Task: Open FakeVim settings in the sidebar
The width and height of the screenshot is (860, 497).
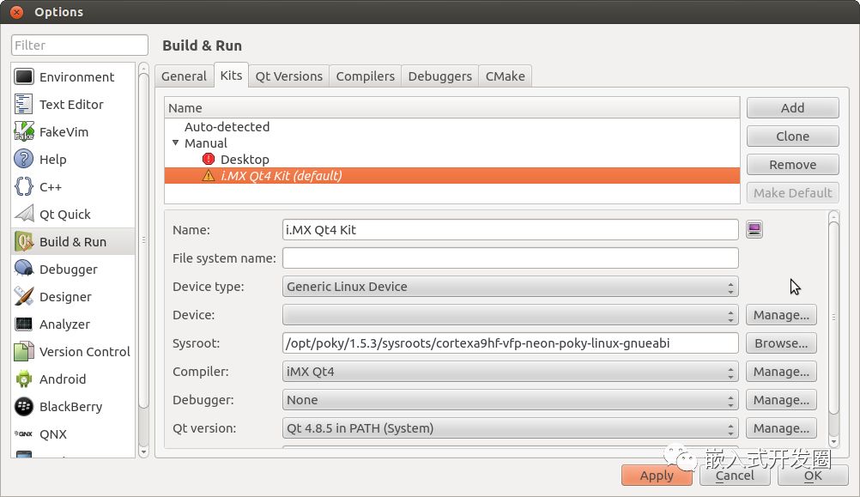Action: coord(63,132)
